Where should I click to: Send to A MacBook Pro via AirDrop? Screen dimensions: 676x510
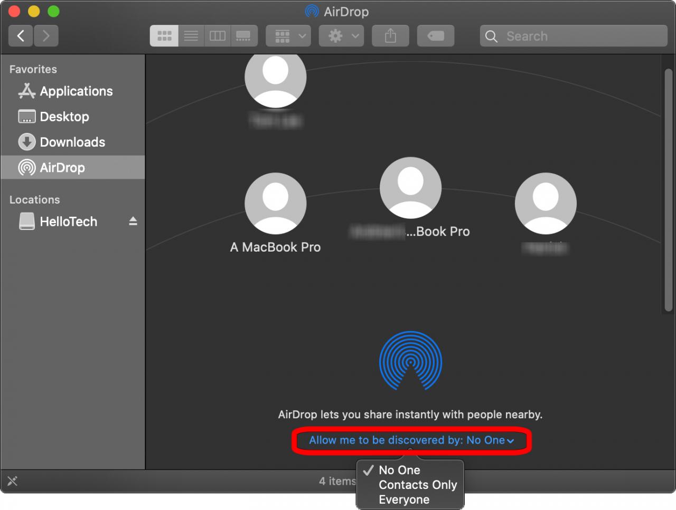[275, 204]
